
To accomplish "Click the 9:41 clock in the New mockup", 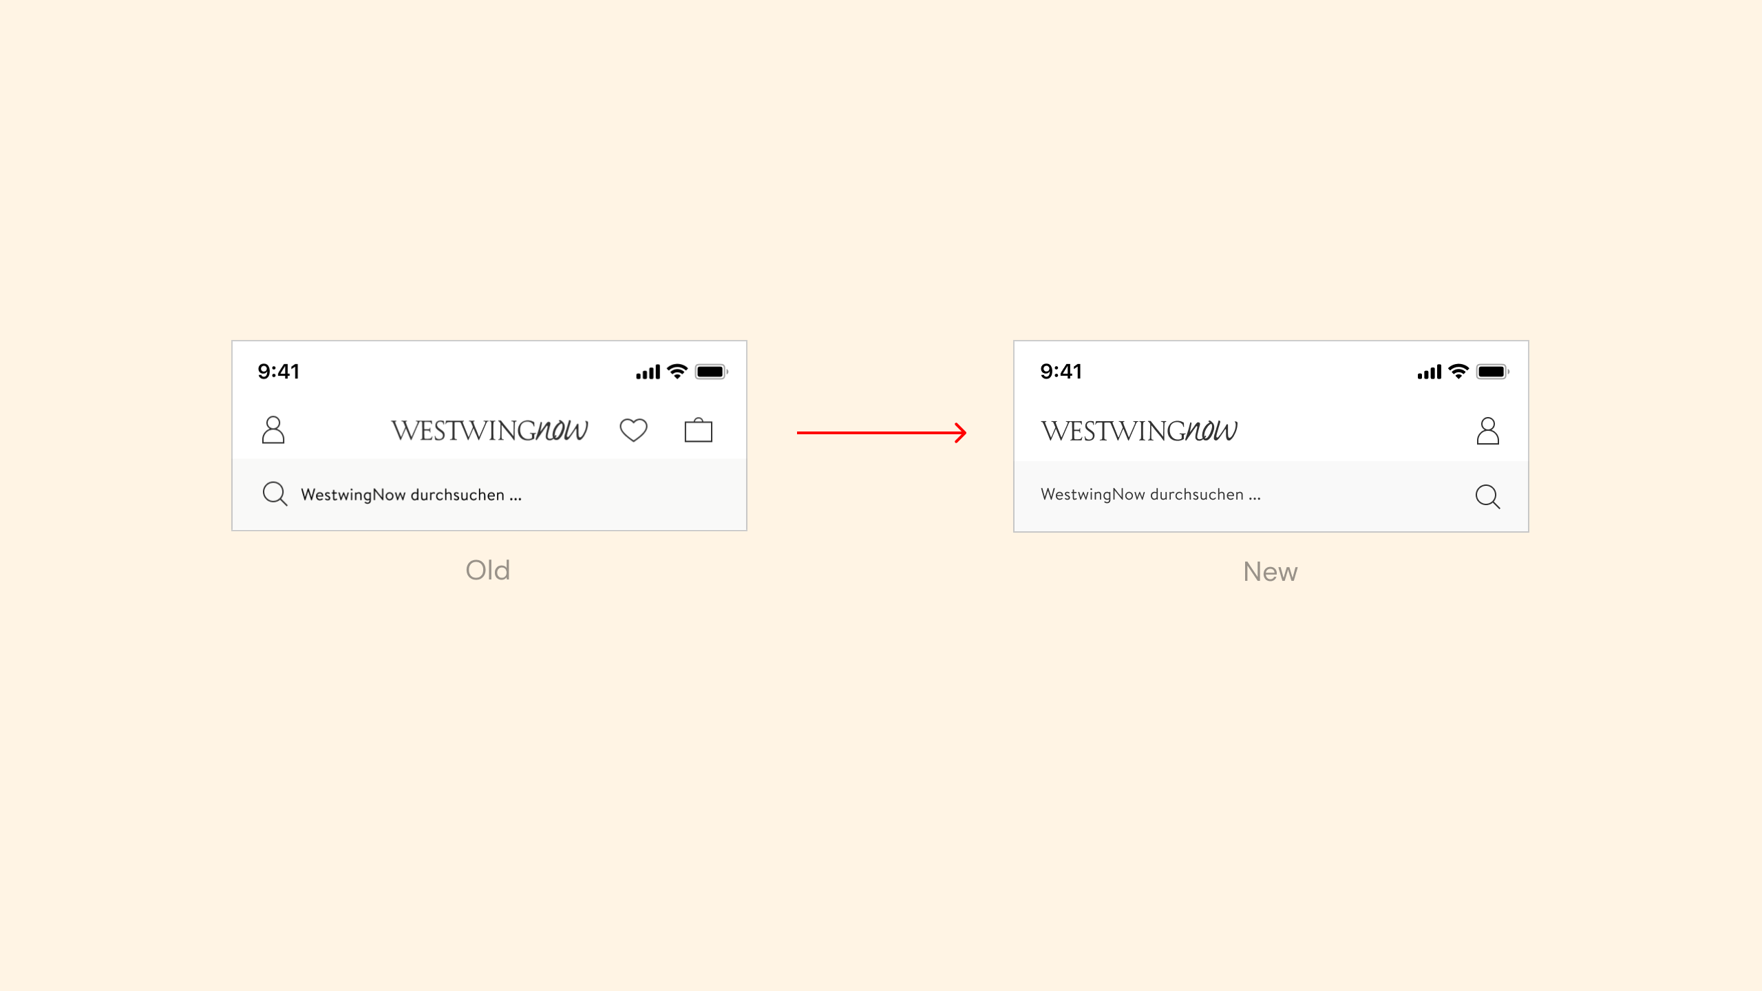I will tap(1061, 372).
